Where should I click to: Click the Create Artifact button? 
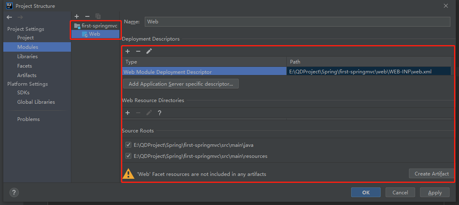pos(432,174)
